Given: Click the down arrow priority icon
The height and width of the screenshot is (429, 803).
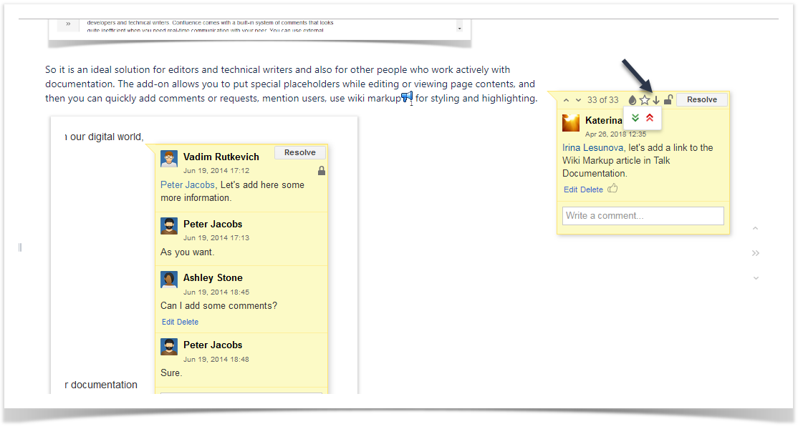Looking at the screenshot, I should point(656,100).
